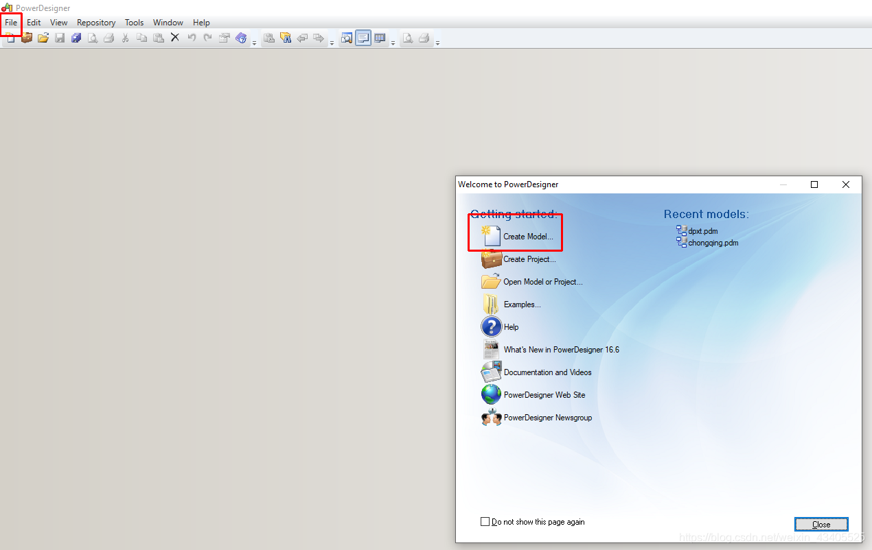The image size is (872, 550).
Task: Open the Edit menu
Action: pos(34,23)
